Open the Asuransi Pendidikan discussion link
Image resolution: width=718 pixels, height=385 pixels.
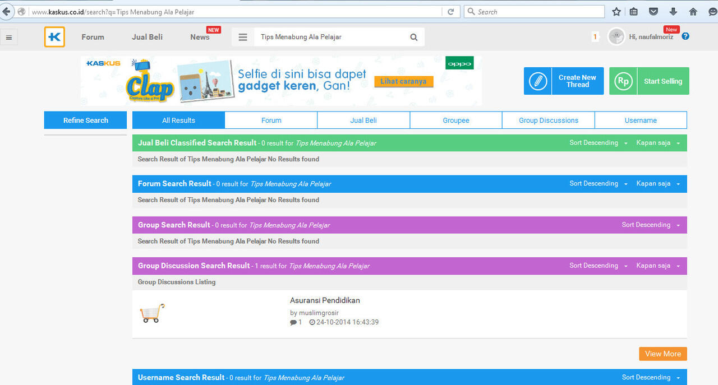[325, 300]
